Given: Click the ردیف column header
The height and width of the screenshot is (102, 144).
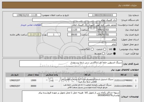Looking at the screenshot, I should (x=136, y=75).
